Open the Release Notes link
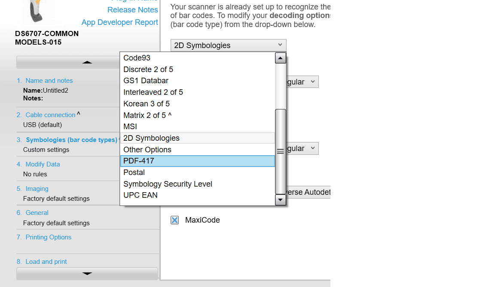The image size is (495, 287). tap(132, 10)
